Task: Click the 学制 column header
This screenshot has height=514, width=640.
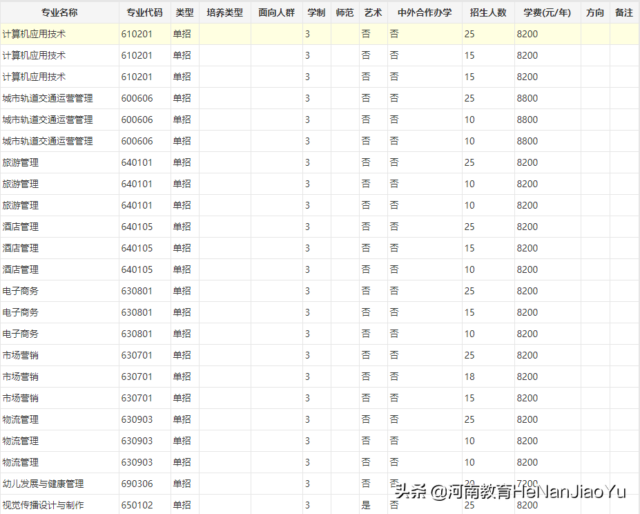Action: point(316,12)
